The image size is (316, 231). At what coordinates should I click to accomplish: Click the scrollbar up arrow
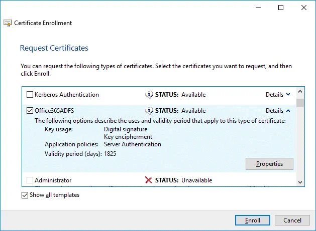point(300,92)
